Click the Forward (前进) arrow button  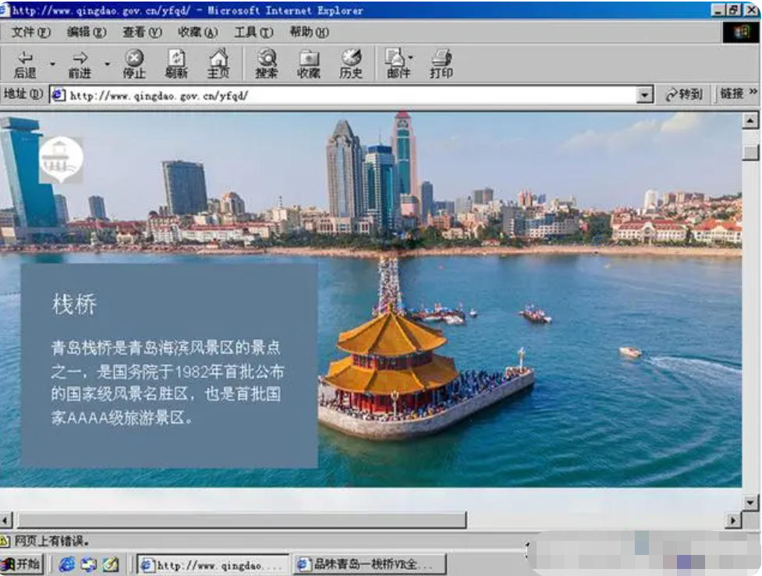point(80,64)
